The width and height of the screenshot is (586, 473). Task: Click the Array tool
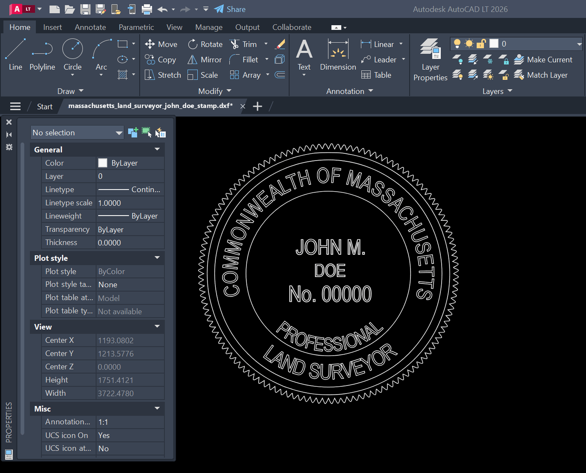[x=245, y=75]
